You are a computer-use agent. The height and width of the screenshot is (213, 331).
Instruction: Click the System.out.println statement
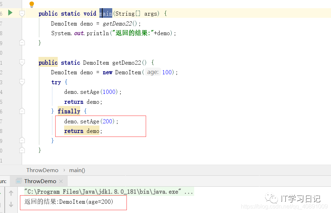(114, 33)
